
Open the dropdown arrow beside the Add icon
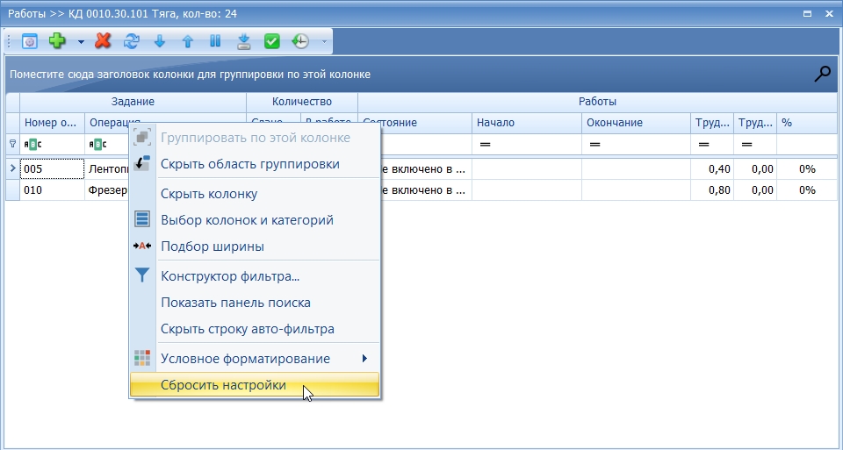[x=81, y=41]
